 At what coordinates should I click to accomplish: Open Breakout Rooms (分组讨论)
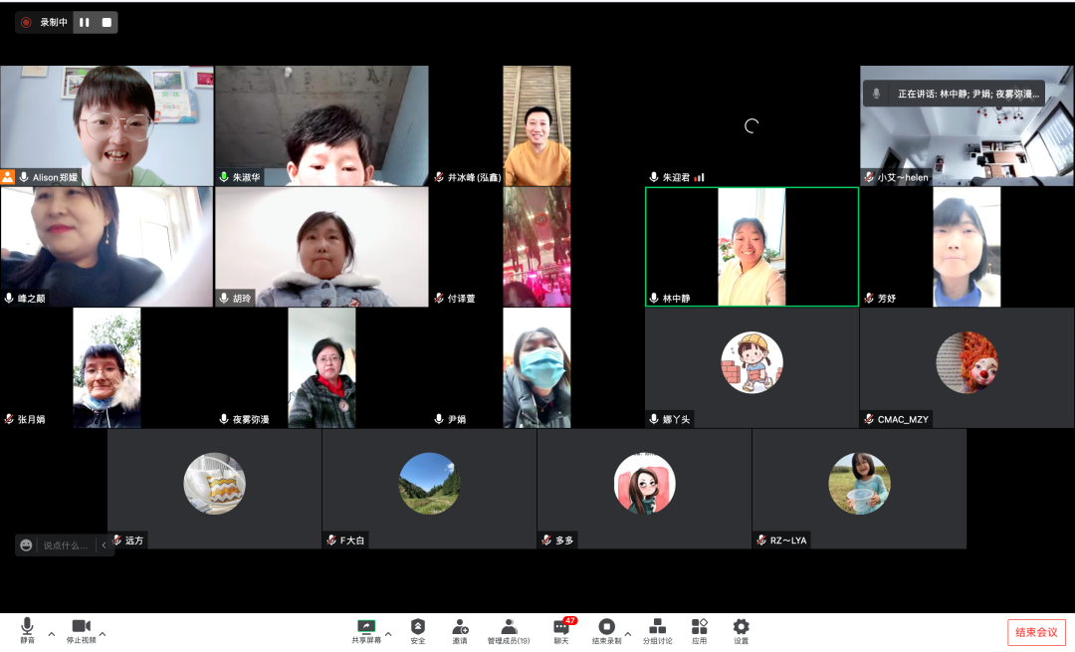coord(657,627)
